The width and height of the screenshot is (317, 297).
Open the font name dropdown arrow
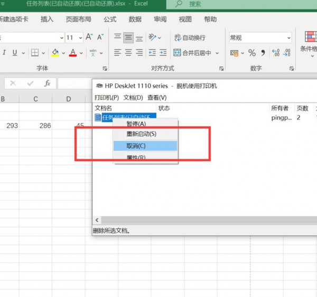pyautogui.click(x=62, y=38)
